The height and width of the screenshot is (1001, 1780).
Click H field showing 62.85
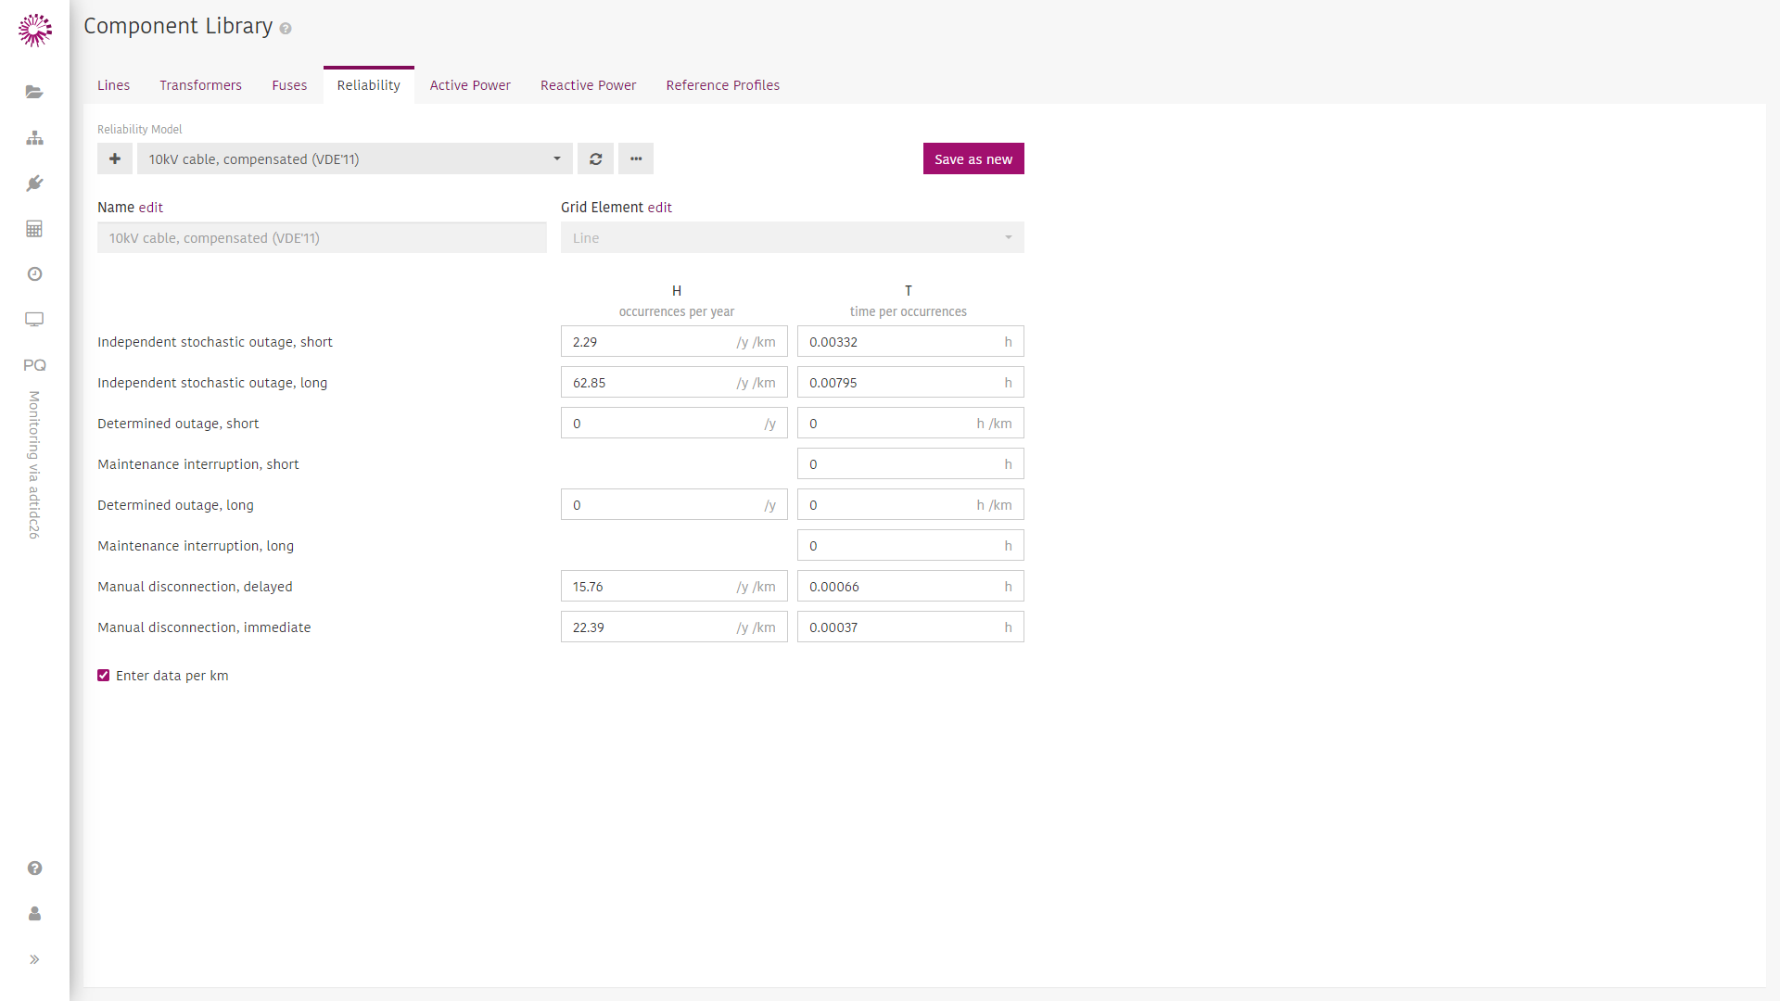click(674, 382)
